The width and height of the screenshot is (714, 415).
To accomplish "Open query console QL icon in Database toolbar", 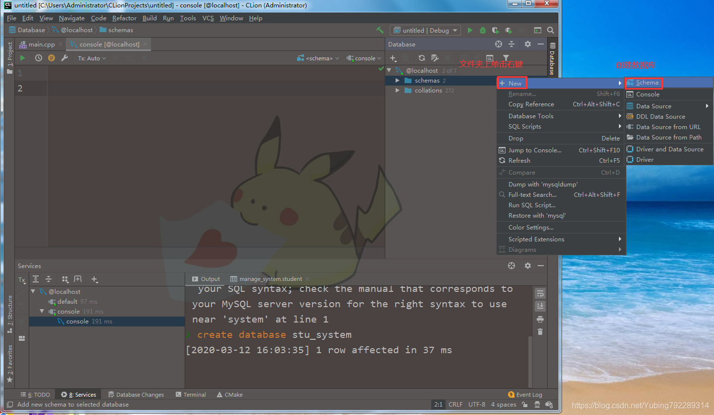I will pos(490,58).
